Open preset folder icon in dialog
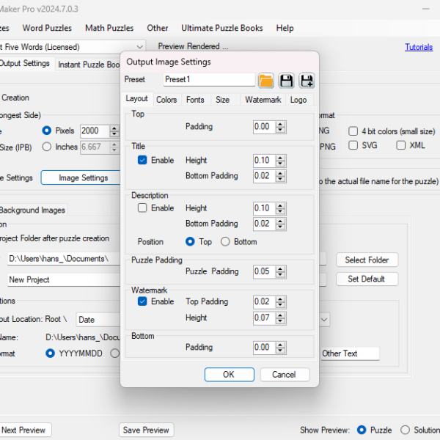The width and height of the screenshot is (440, 440). [x=265, y=80]
